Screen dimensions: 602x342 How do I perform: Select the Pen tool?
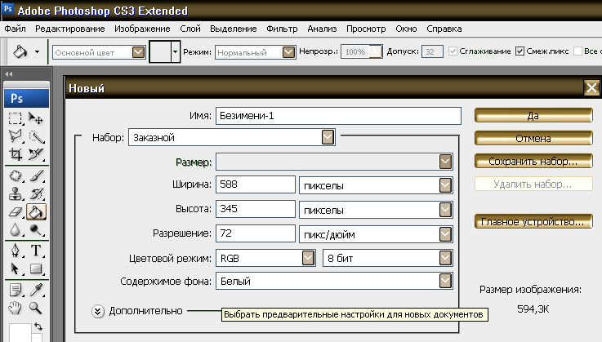pos(16,251)
